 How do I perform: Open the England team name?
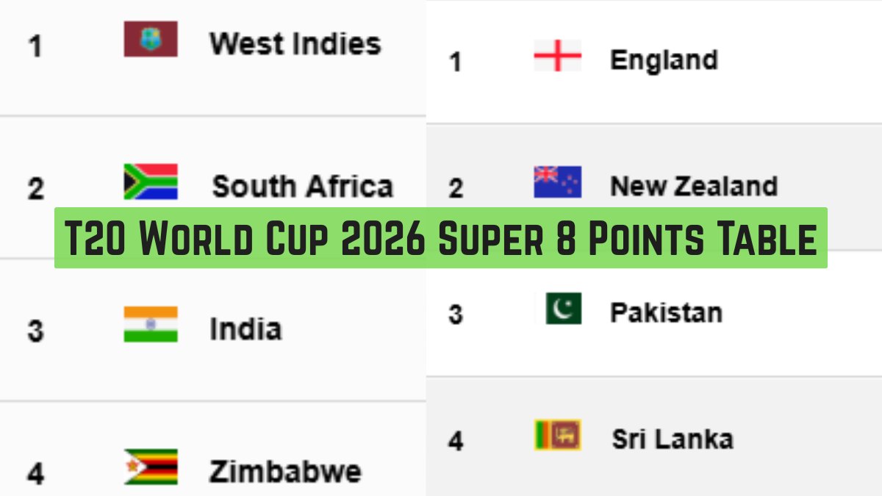click(x=664, y=60)
